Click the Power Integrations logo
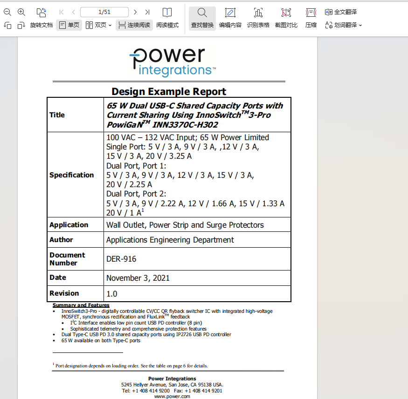The width and height of the screenshot is (408, 399). 172,62
